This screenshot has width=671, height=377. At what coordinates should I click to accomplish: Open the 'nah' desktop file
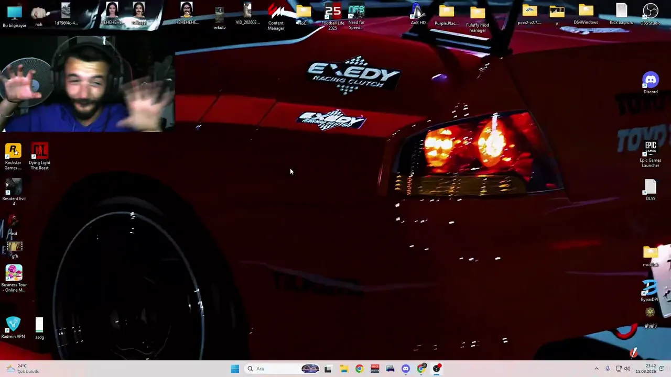[x=39, y=16]
